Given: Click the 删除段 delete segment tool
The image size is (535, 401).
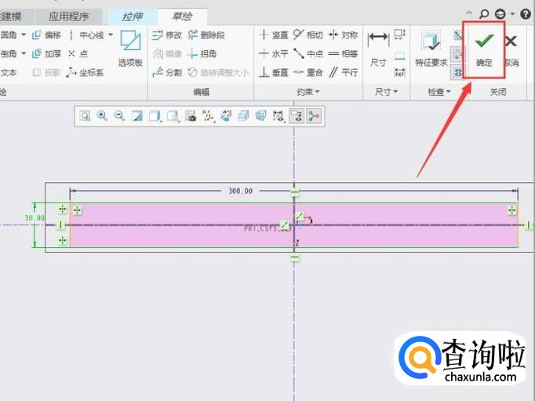Looking at the screenshot, I should coord(206,35).
